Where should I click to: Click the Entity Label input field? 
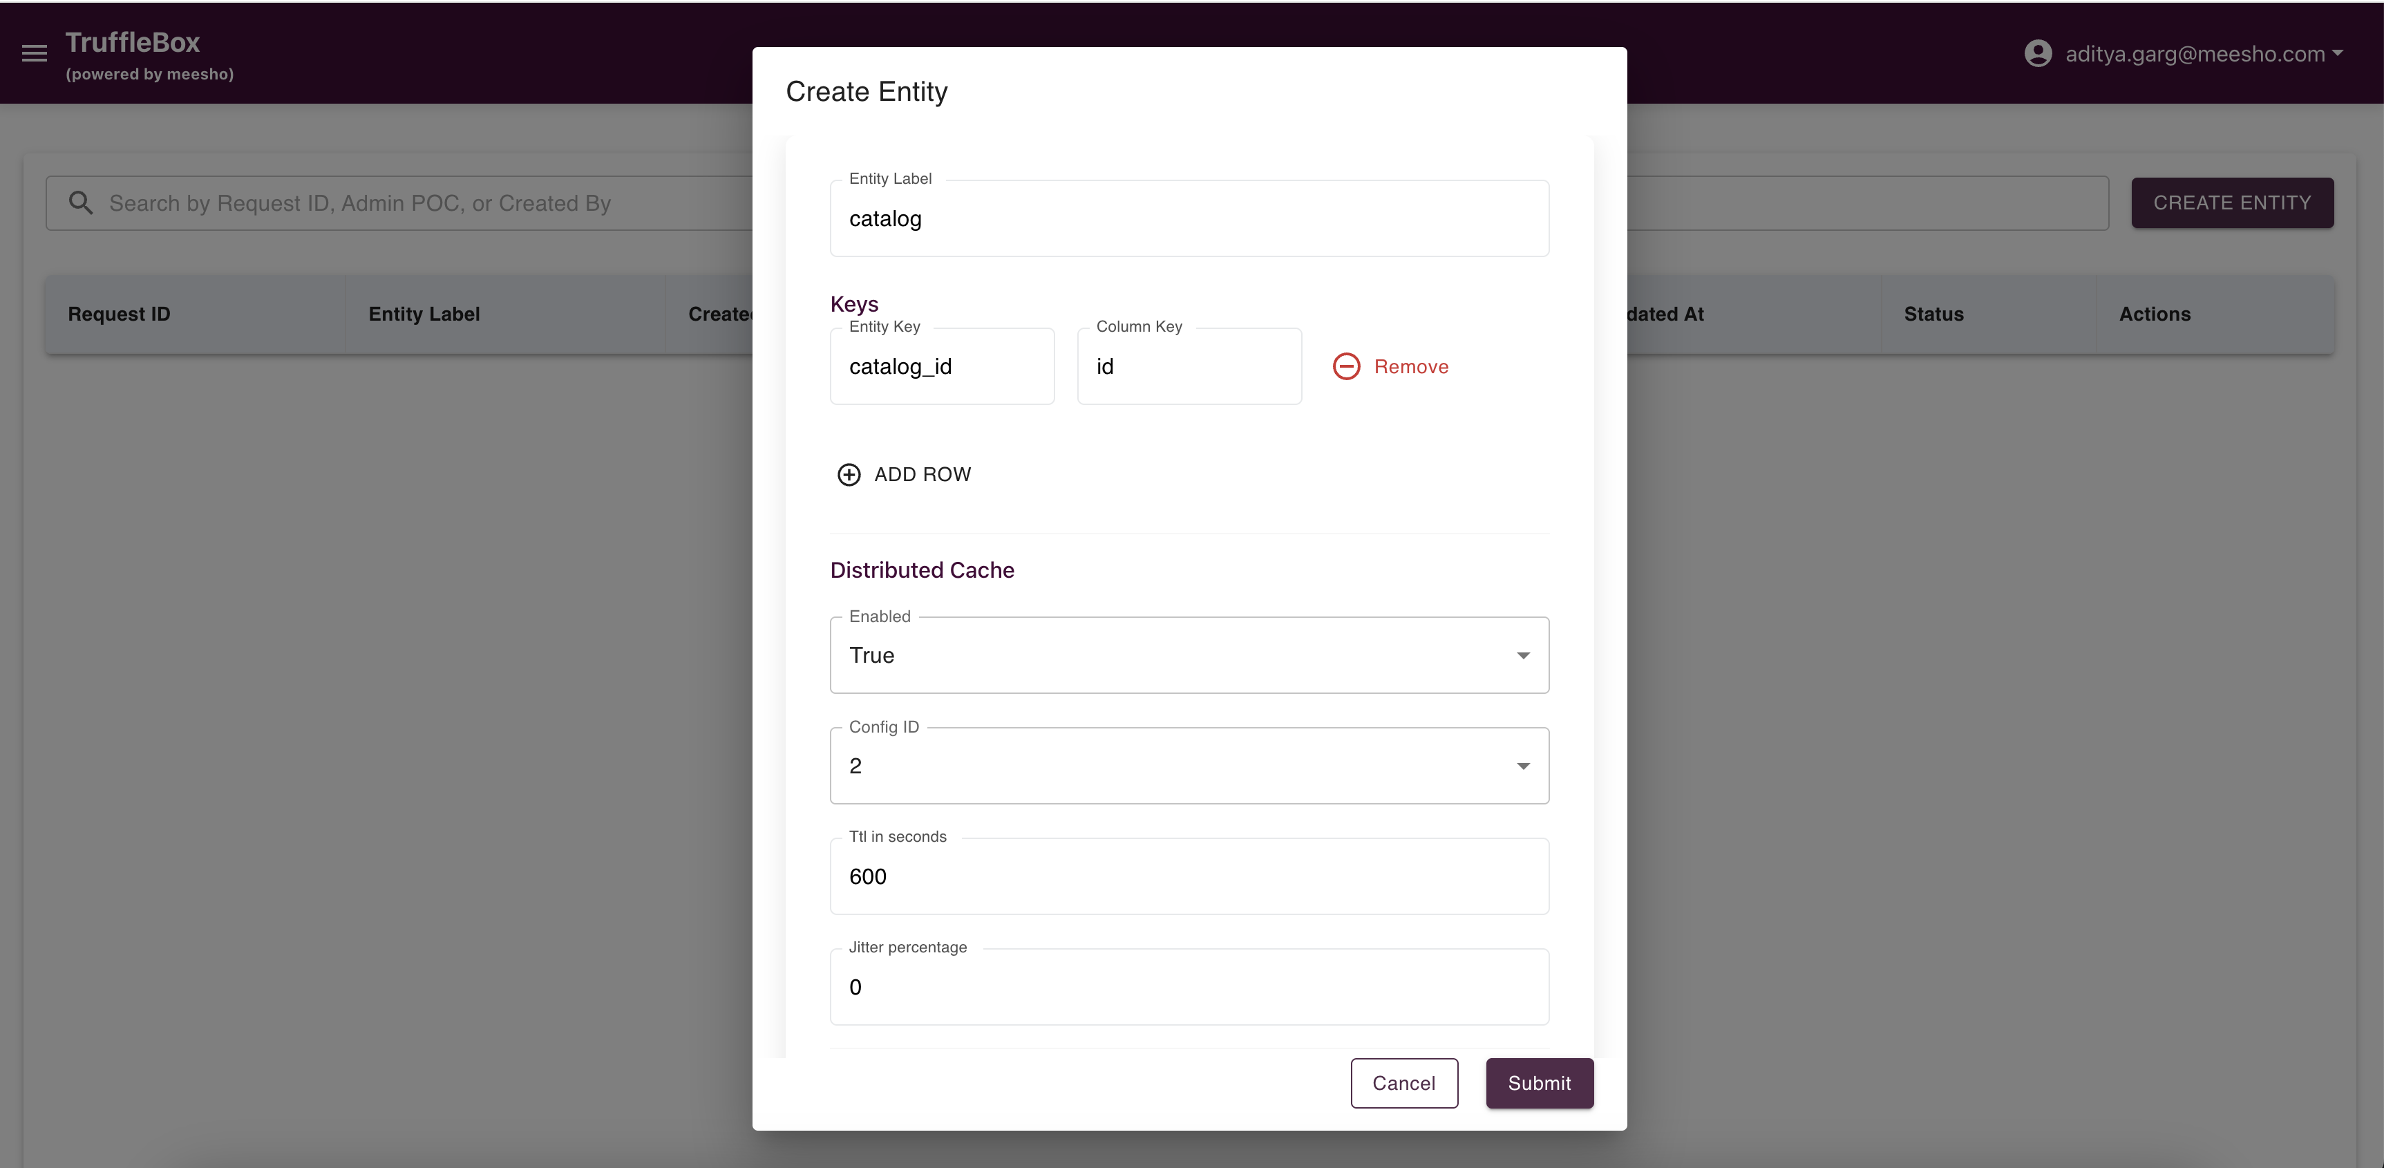click(x=1189, y=218)
